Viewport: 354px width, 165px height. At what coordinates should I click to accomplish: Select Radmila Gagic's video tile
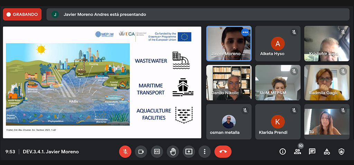[x=327, y=82]
